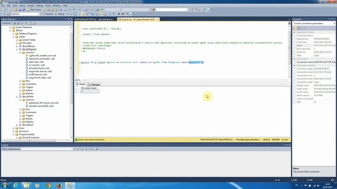The height and width of the screenshot is (189, 337).
Task: Select the System Tables folder
Action: 28,40
